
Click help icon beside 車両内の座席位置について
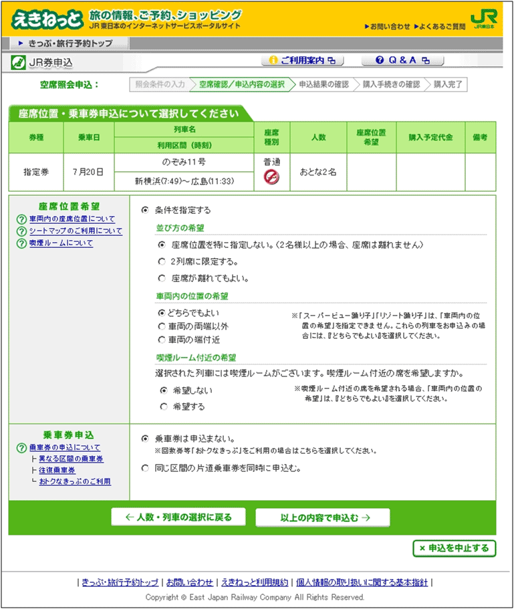point(21,219)
